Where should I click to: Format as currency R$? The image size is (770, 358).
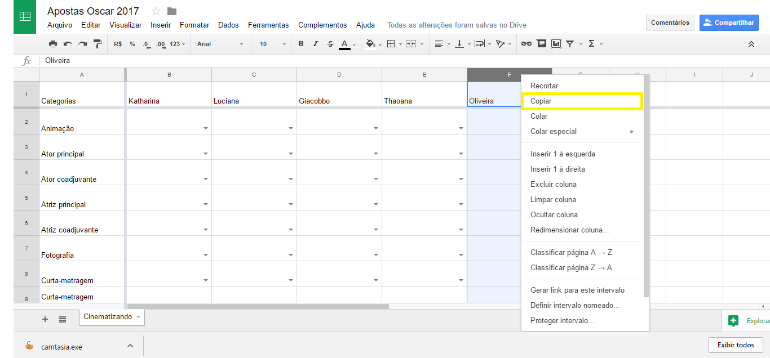pos(118,44)
